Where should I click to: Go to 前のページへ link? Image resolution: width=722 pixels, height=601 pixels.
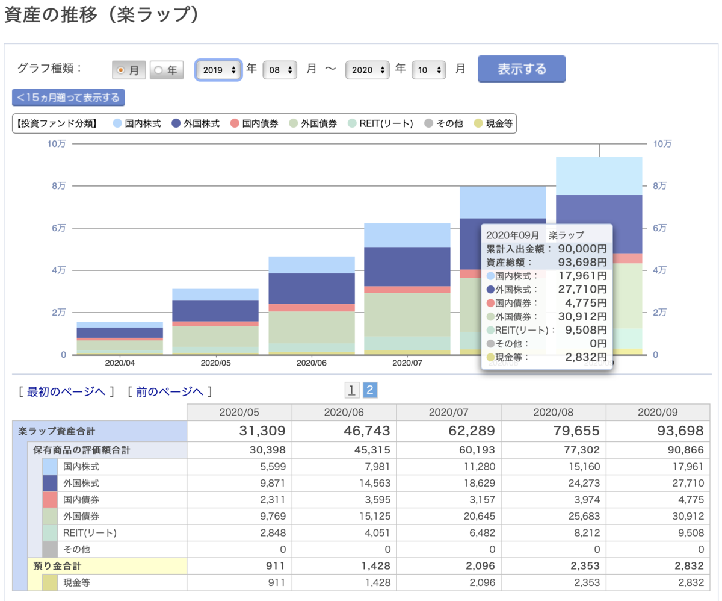click(170, 392)
